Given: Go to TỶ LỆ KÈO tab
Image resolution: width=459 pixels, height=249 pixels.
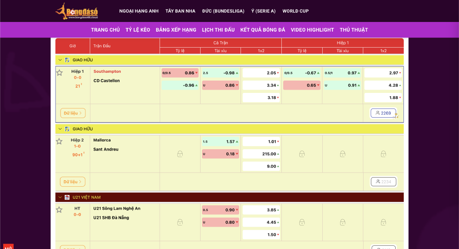Looking at the screenshot, I should (138, 30).
